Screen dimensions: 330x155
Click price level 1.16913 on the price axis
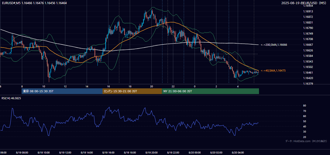tap(308, 11)
